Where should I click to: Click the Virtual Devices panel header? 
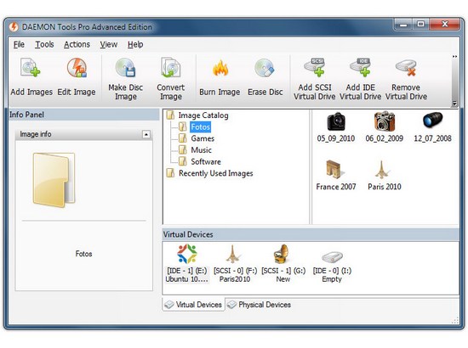tap(311, 234)
